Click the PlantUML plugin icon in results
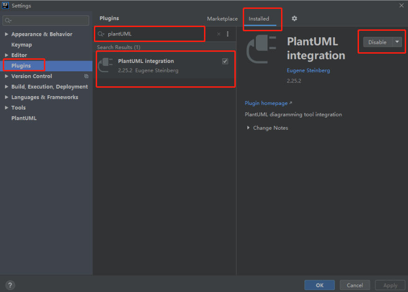The image size is (408, 292). [x=106, y=65]
